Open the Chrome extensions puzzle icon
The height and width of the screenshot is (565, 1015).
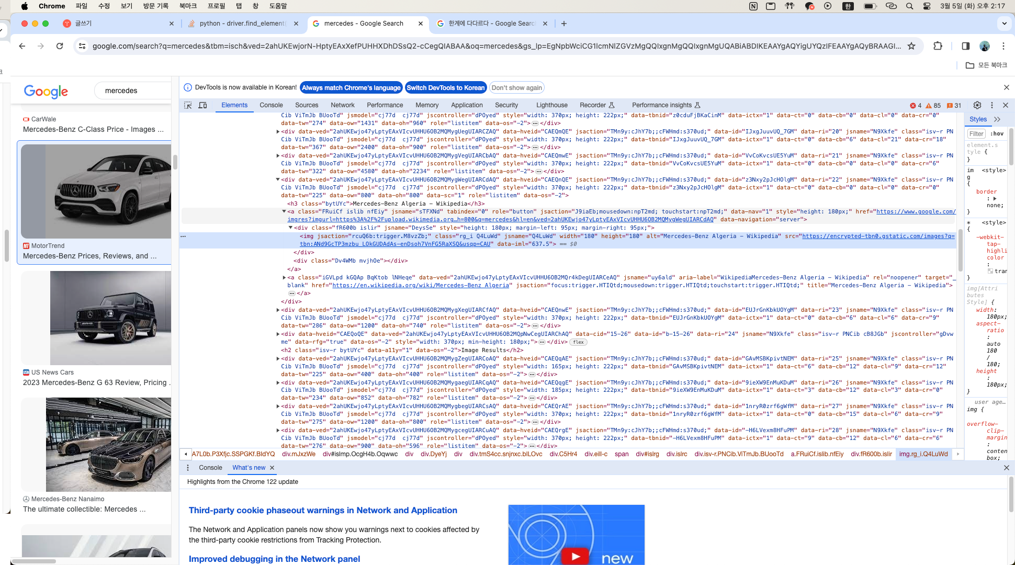pos(938,46)
